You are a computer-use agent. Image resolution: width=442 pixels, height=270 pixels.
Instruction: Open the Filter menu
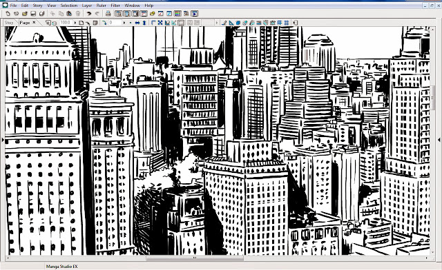coord(115,6)
